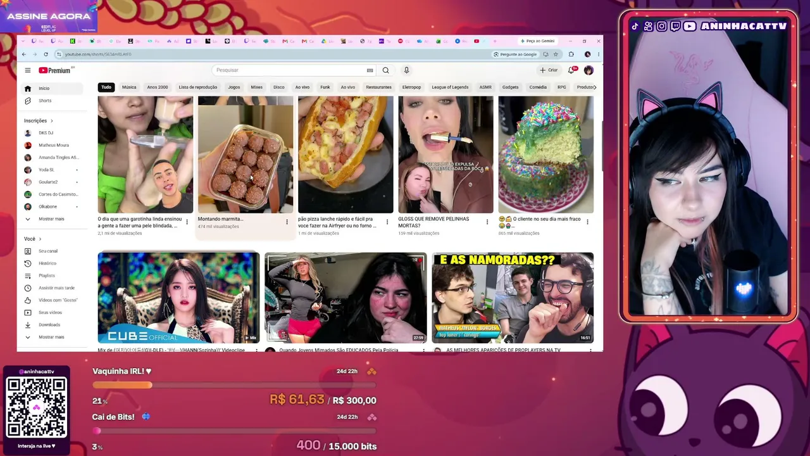Open options for 'GLOSS QUE REMOVE PELINHAS' short
Image resolution: width=810 pixels, height=456 pixels.
click(487, 222)
